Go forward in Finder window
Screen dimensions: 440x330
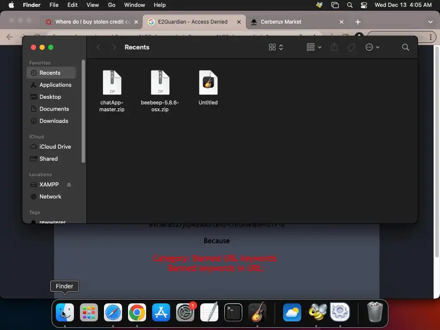(x=114, y=47)
